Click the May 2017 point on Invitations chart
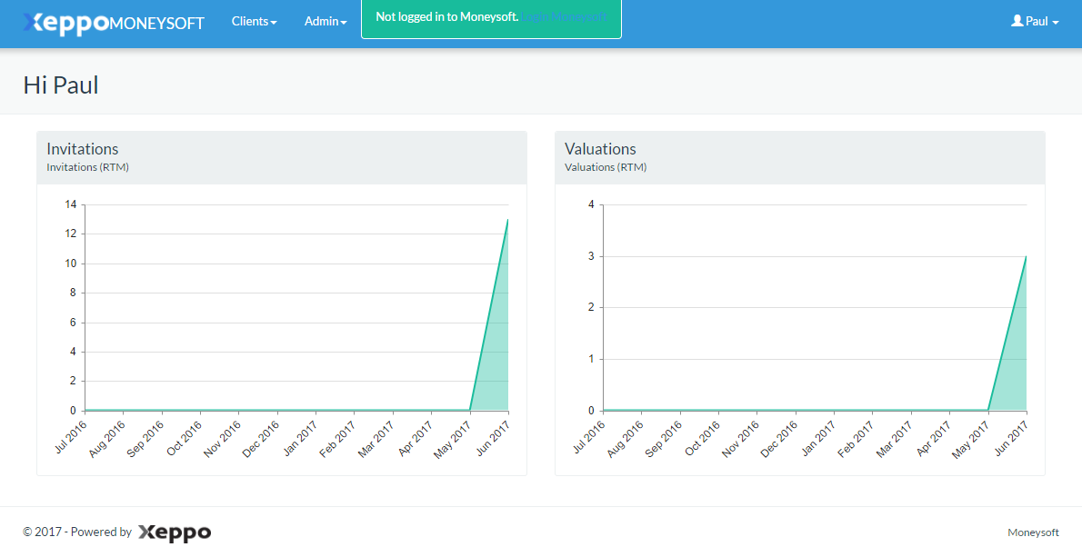Image resolution: width=1082 pixels, height=557 pixels. click(469, 410)
